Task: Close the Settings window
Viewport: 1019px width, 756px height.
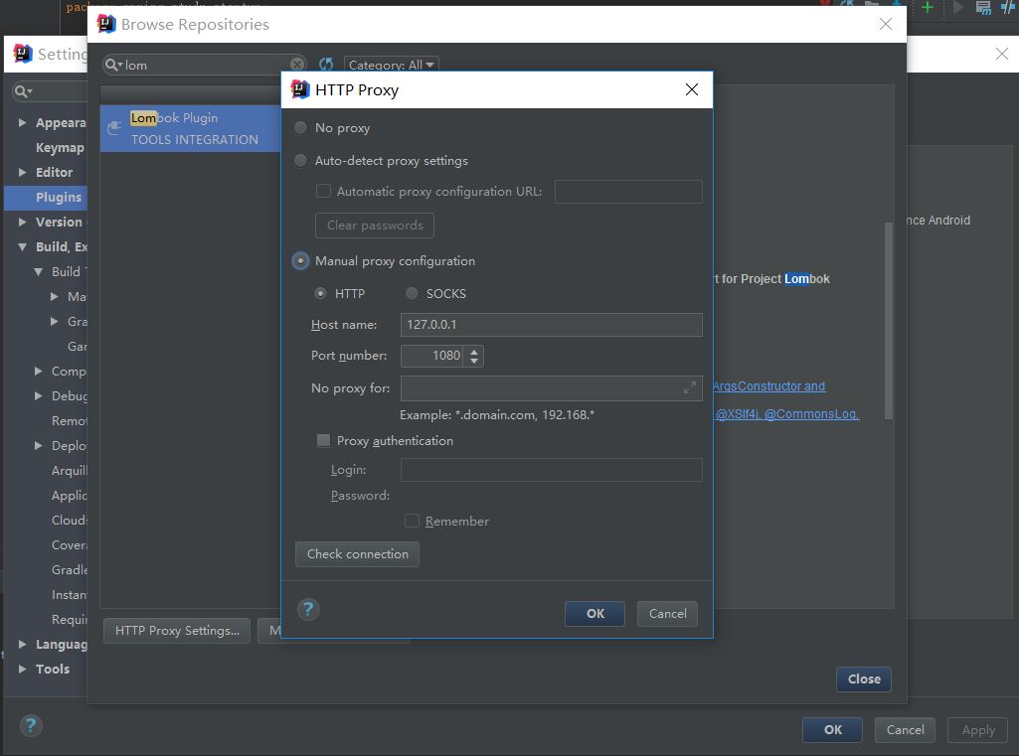Action: (x=1001, y=54)
